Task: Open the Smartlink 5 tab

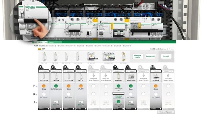Action: 80,46
